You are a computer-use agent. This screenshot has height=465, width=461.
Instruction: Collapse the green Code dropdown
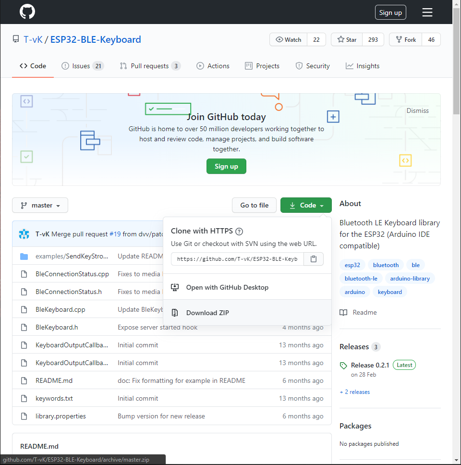306,205
